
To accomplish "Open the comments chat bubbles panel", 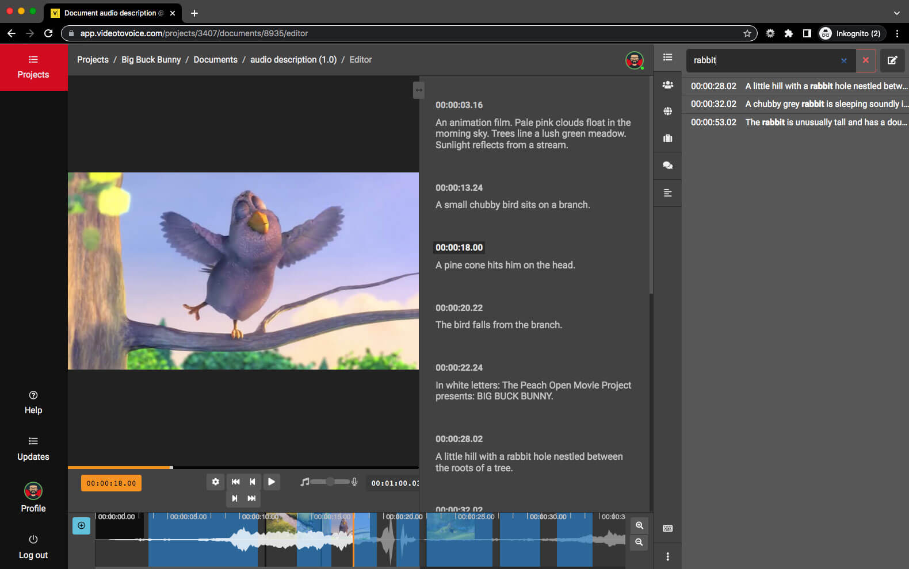I will 667,166.
